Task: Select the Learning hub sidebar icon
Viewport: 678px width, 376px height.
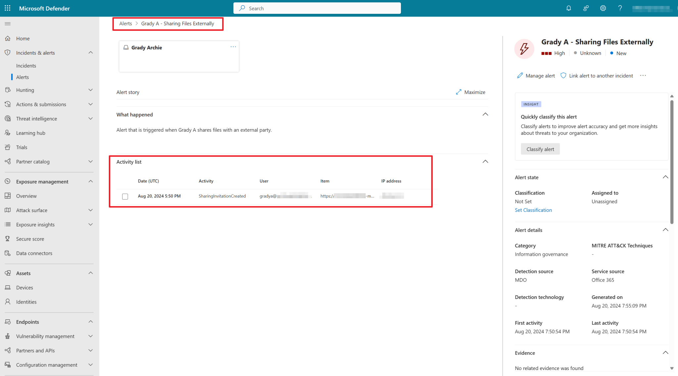Action: click(x=8, y=133)
